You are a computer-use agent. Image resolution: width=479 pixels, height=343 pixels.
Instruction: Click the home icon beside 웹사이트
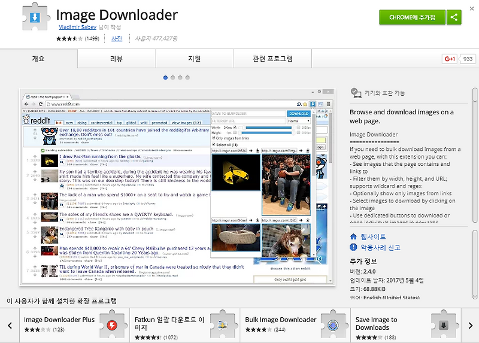tap(353, 236)
